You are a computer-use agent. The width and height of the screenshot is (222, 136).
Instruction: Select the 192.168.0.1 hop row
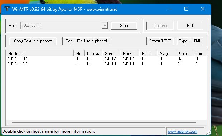pos(106,59)
